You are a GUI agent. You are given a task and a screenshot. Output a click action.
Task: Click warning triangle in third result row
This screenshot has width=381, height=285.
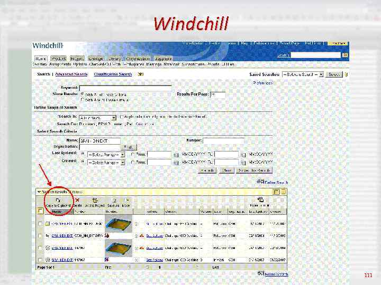142,248
